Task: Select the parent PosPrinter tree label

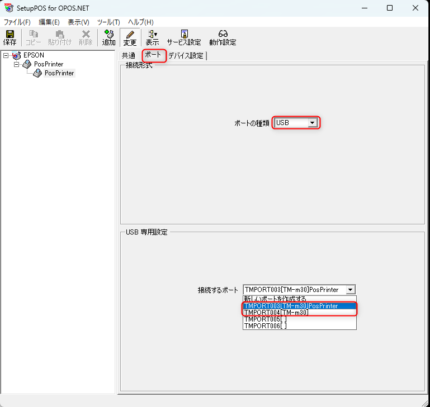Action: [x=49, y=64]
